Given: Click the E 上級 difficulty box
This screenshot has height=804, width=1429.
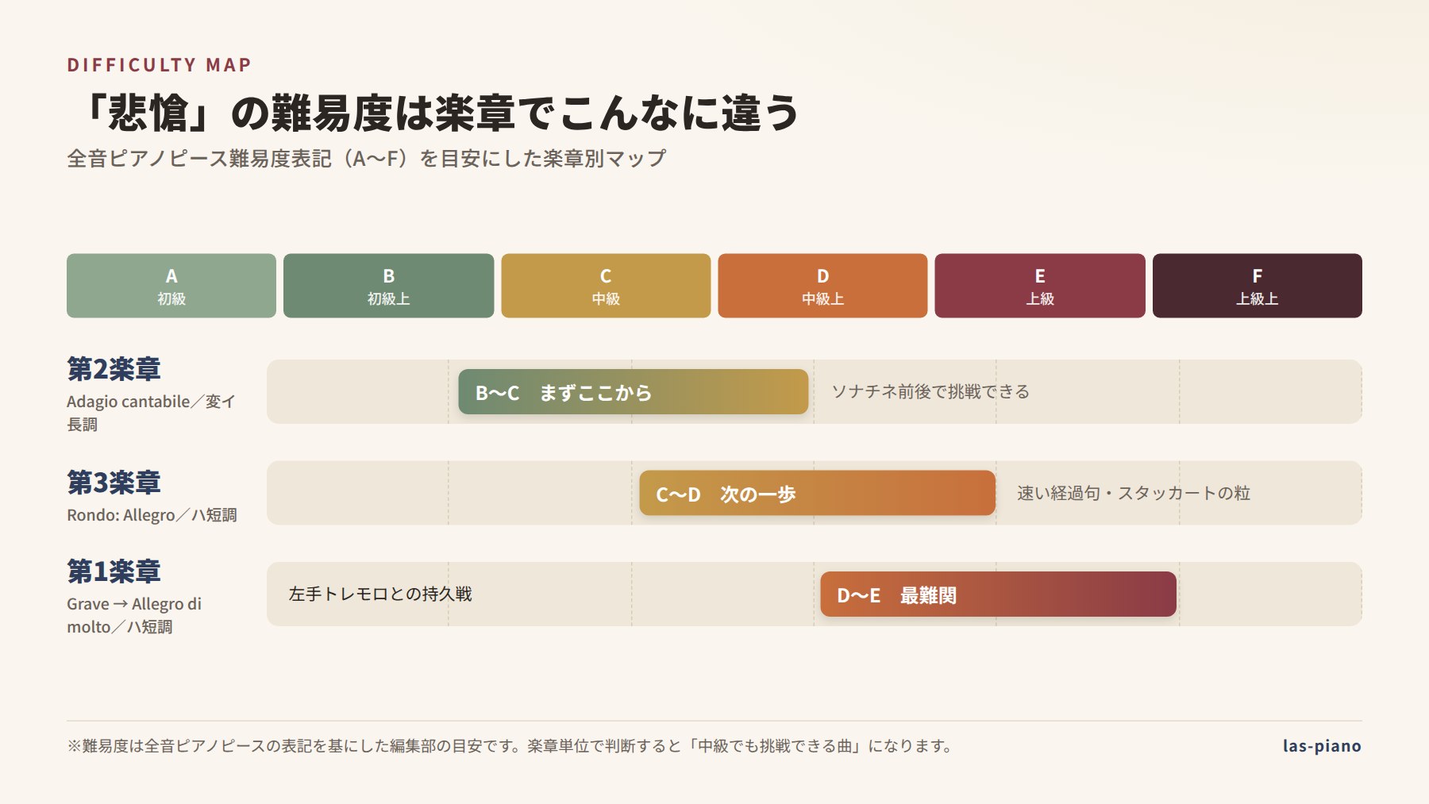Looking at the screenshot, I should click(1040, 286).
